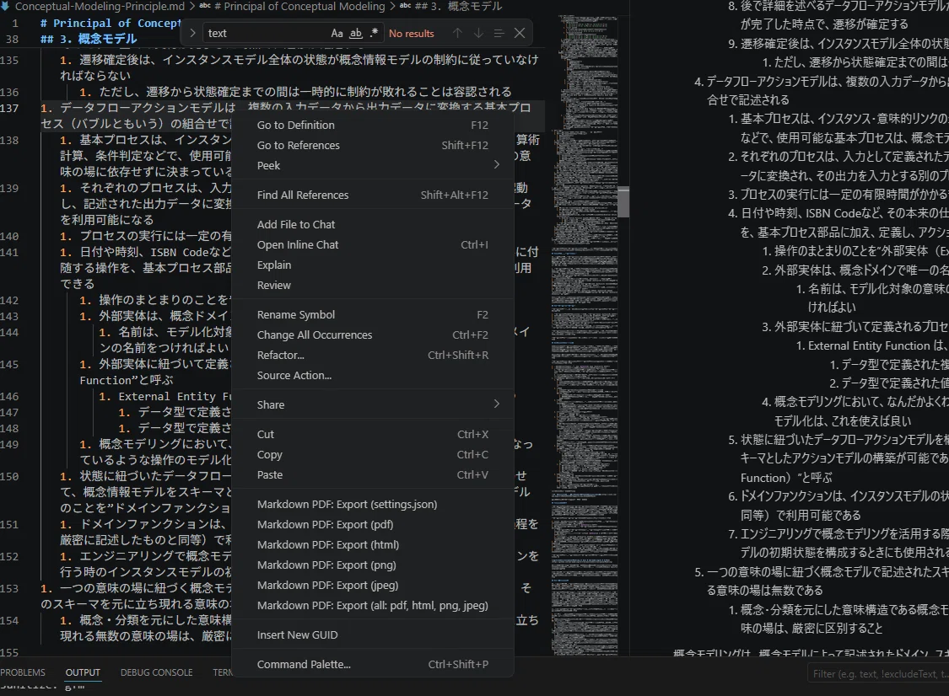Toggle Match Whole Word in find widget

[356, 33]
